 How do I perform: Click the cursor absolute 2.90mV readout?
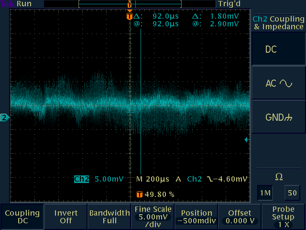click(x=224, y=24)
